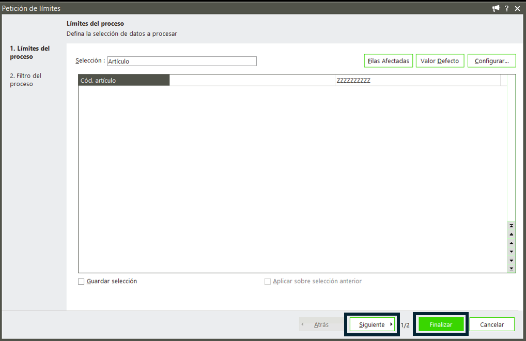Click the single-step up scroll arrow
The width and height of the screenshot is (526, 341).
coord(511,243)
